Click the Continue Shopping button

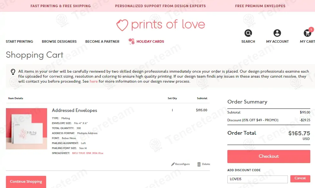(x=26, y=181)
